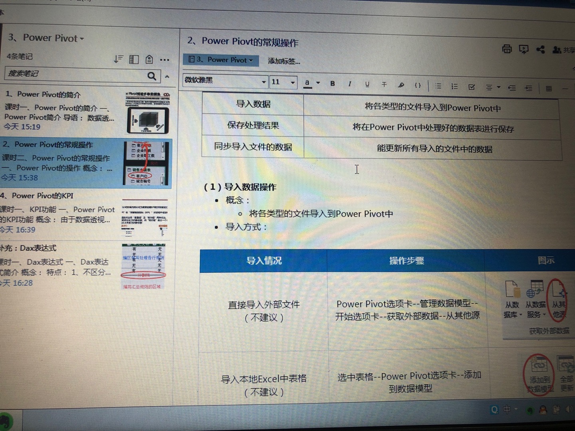Increase the paragraph indent
Screen dimensions: 575x431
click(529, 88)
